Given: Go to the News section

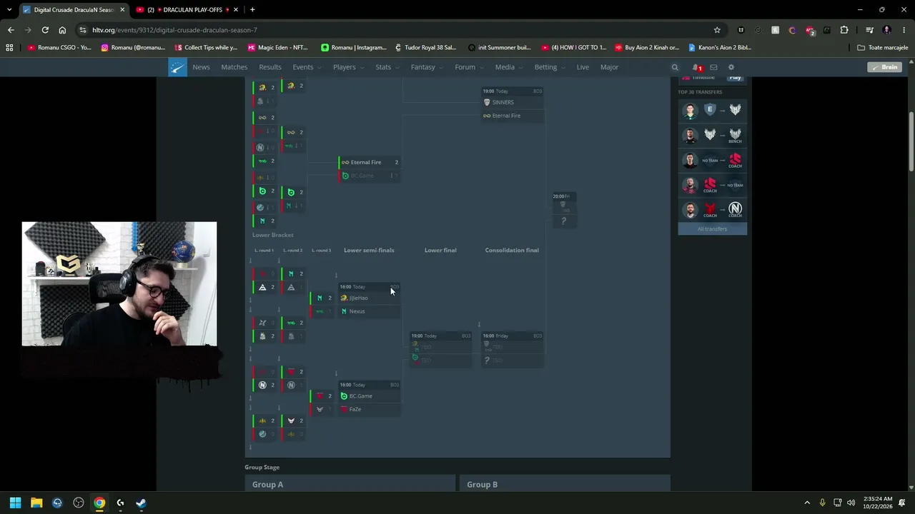Looking at the screenshot, I should point(201,67).
